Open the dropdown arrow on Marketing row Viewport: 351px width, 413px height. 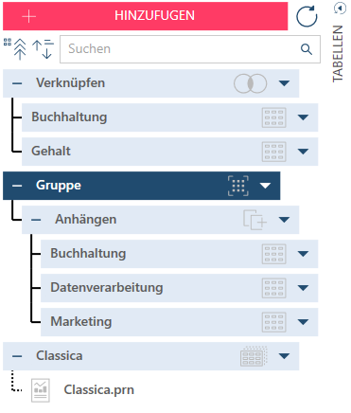point(303,322)
